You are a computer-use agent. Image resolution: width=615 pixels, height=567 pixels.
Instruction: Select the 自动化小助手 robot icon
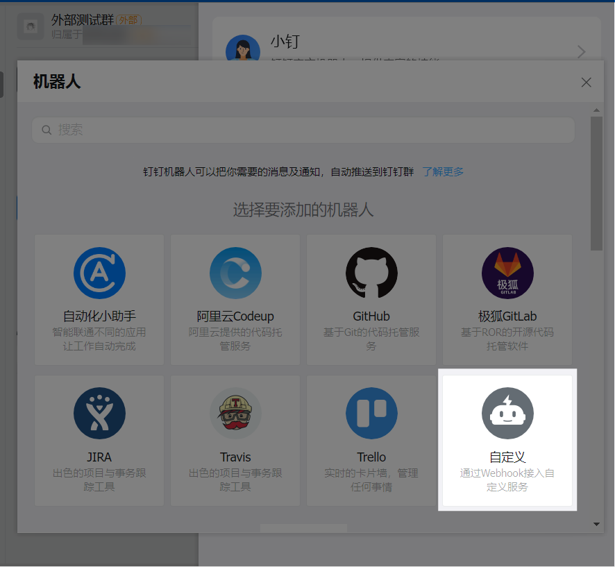pyautogui.click(x=99, y=273)
